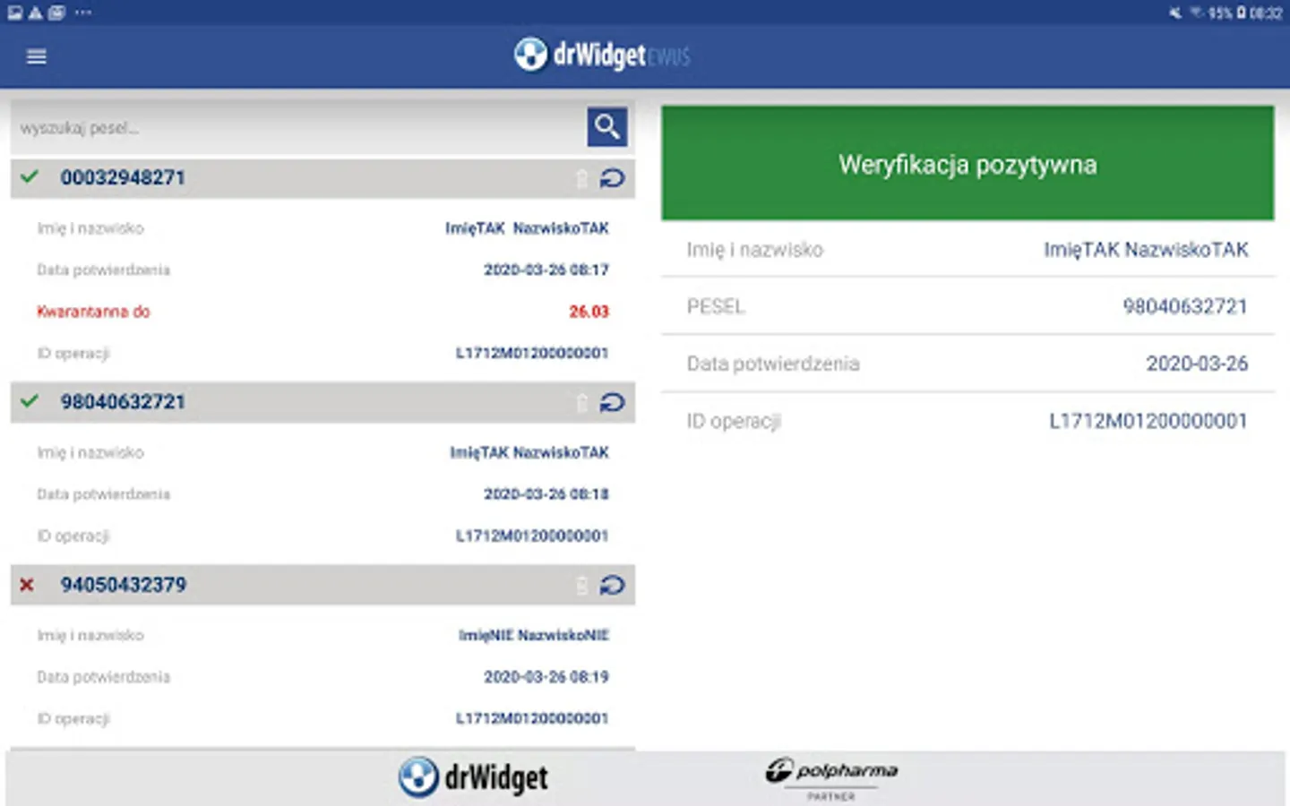Click the magnifier search button

click(x=606, y=126)
